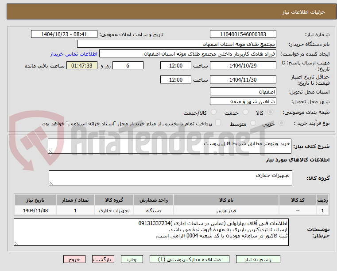The height and width of the screenshot is (271, 337).
Task: Open مشاهده مدارک پیوستی (1) button
Action: 190,259
